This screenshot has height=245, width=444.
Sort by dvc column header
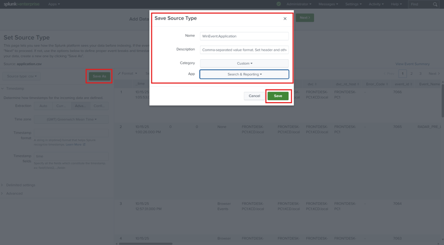click(x=312, y=84)
